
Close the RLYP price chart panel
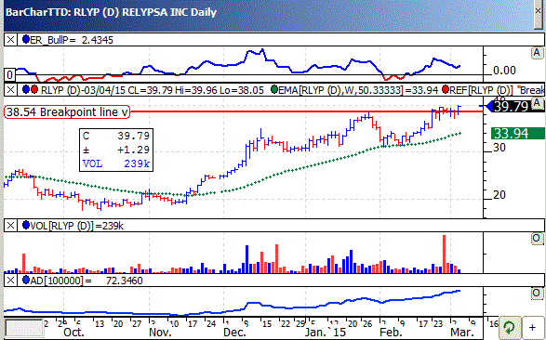pyautogui.click(x=10, y=90)
